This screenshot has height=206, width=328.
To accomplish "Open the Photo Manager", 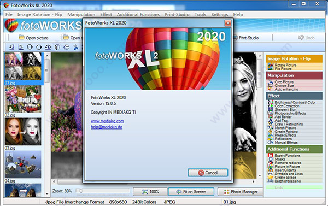I will point(241,192).
